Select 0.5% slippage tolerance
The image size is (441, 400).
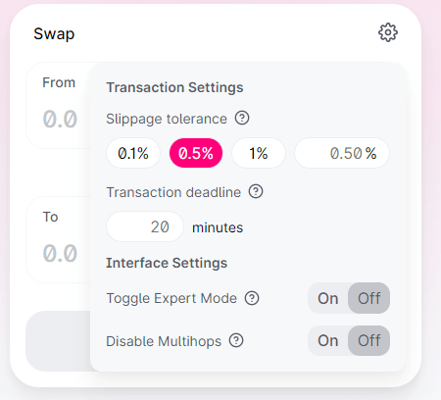[x=196, y=153]
